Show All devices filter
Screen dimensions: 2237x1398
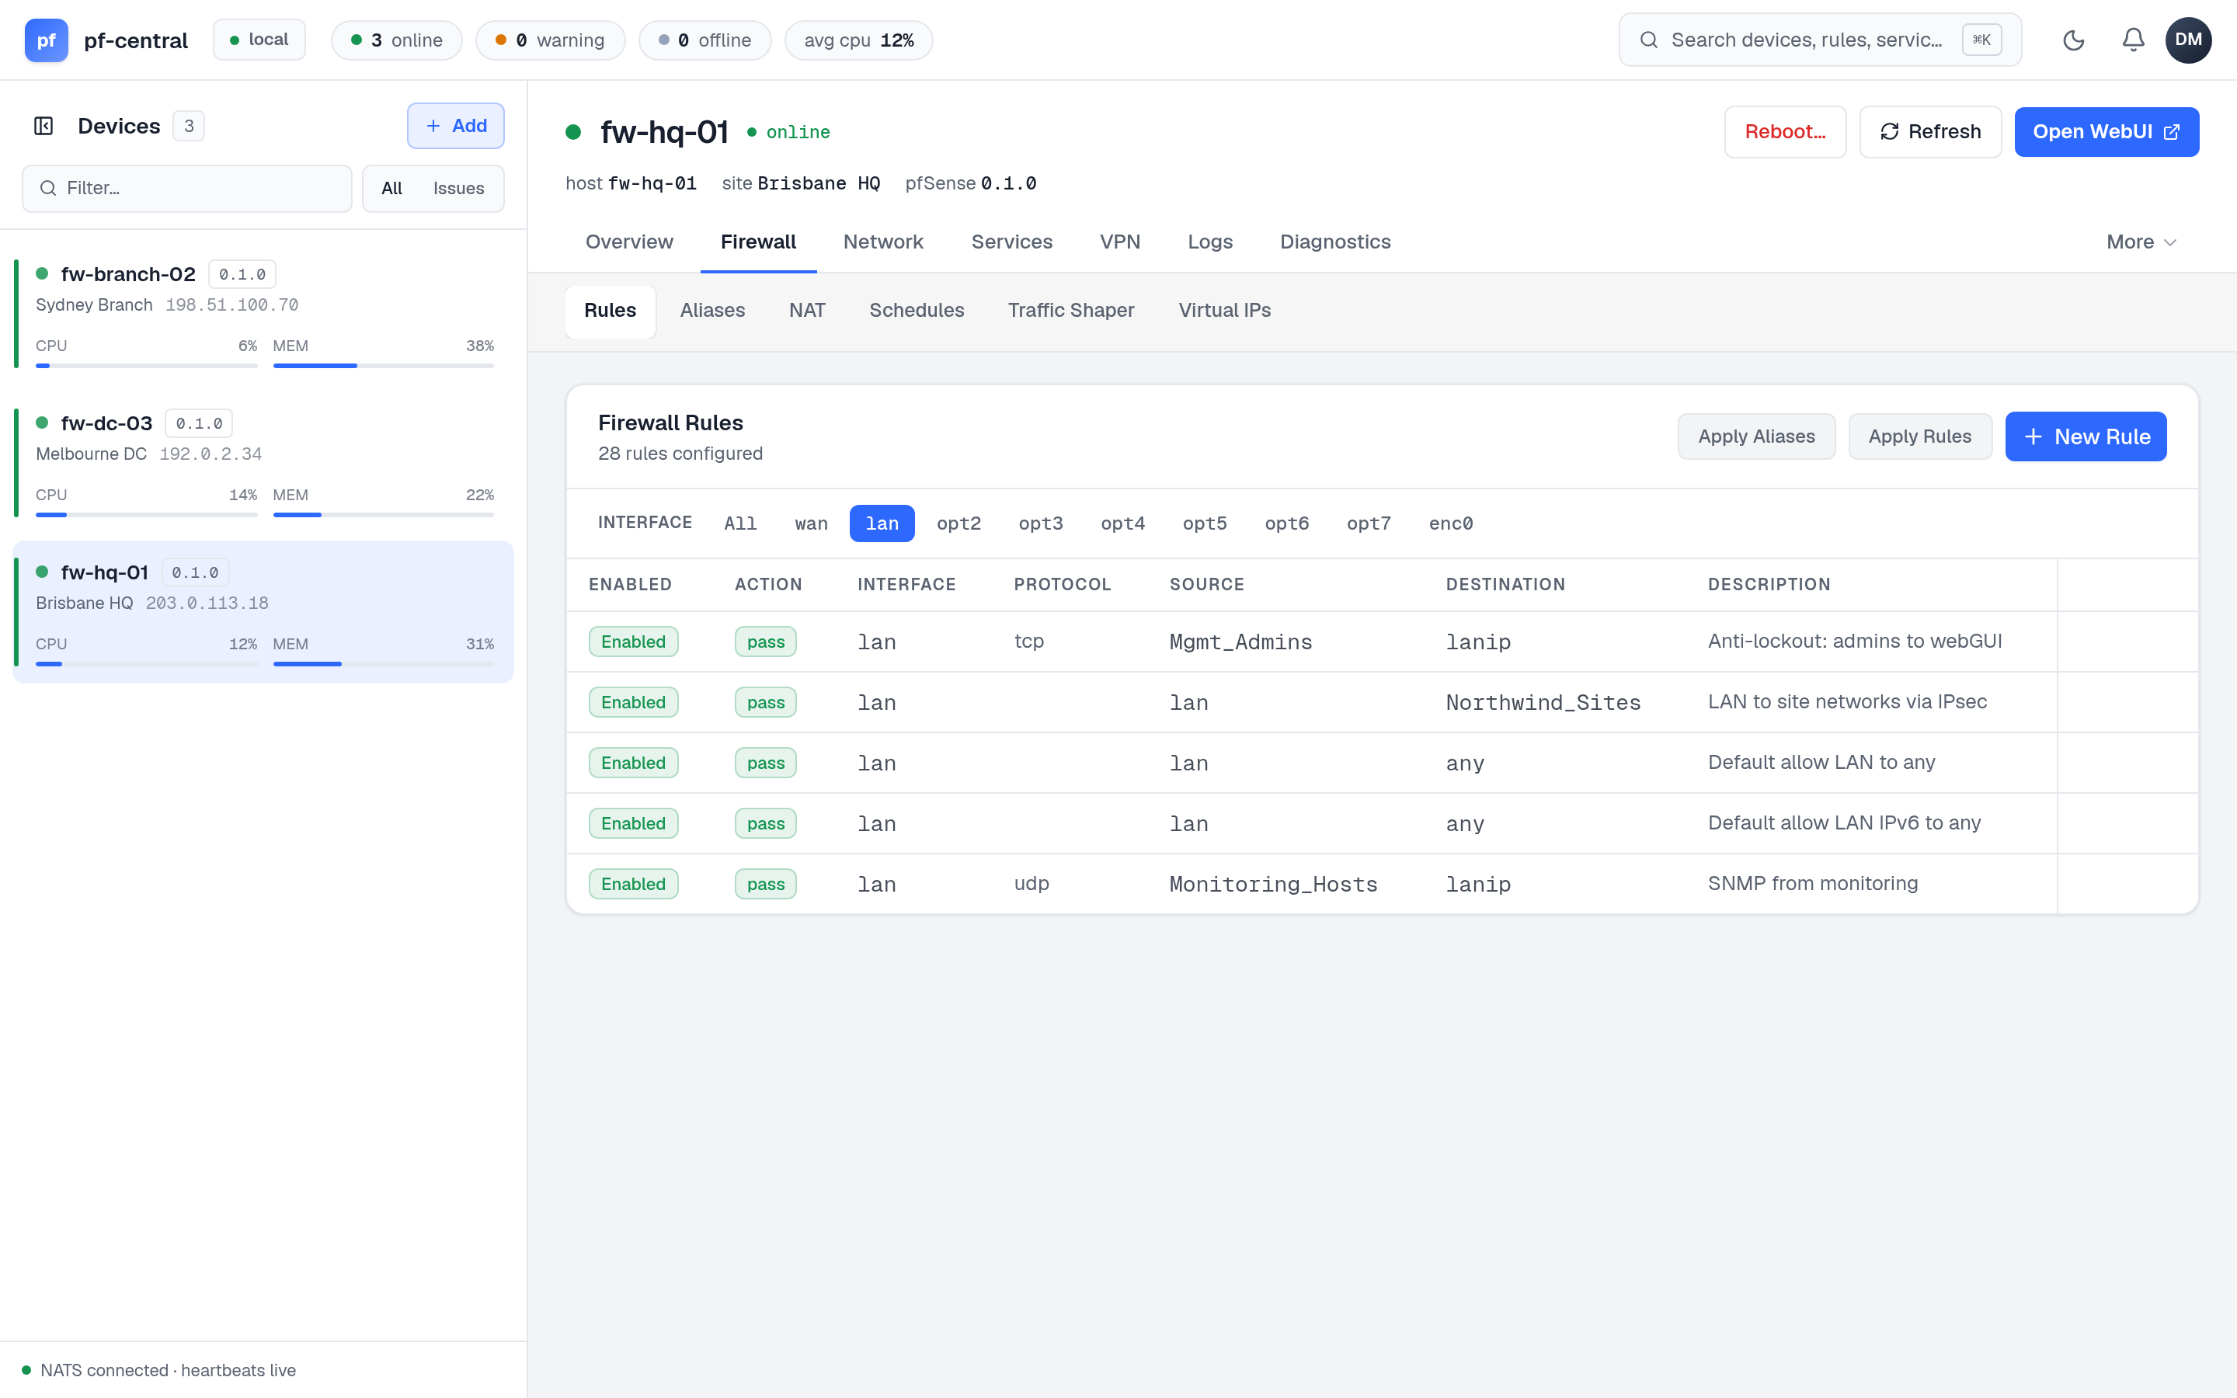[391, 188]
